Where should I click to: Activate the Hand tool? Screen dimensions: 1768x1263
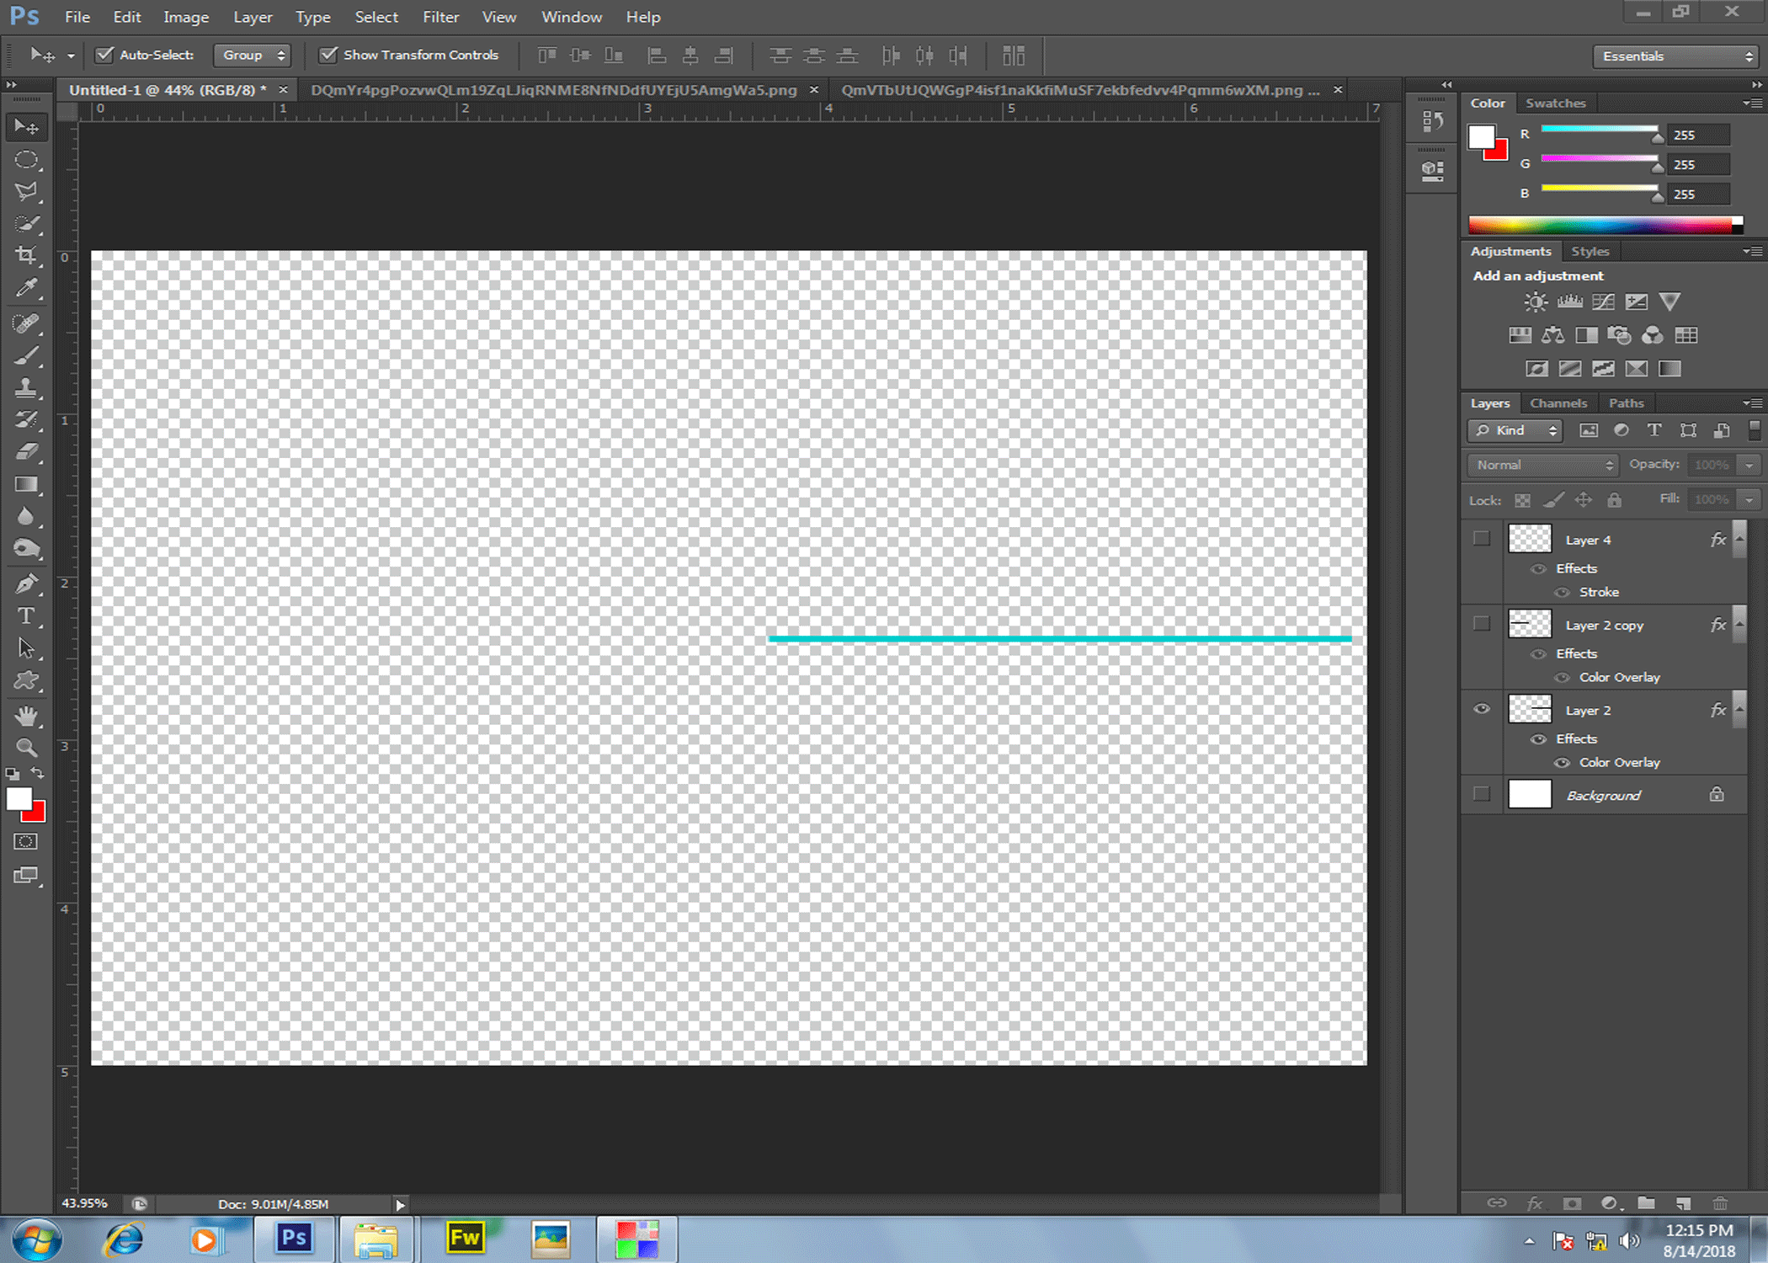(x=26, y=716)
